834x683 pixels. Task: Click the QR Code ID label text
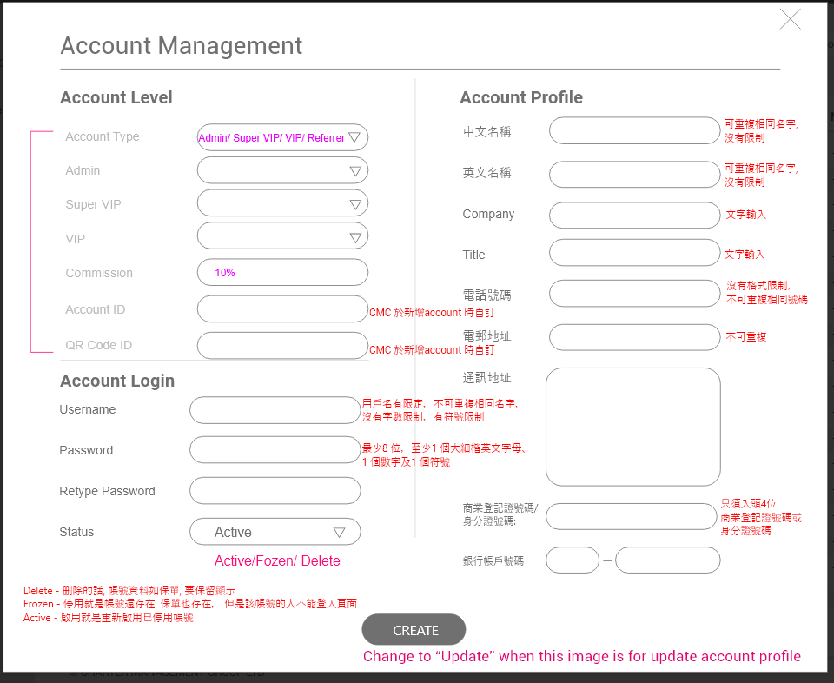coord(98,345)
